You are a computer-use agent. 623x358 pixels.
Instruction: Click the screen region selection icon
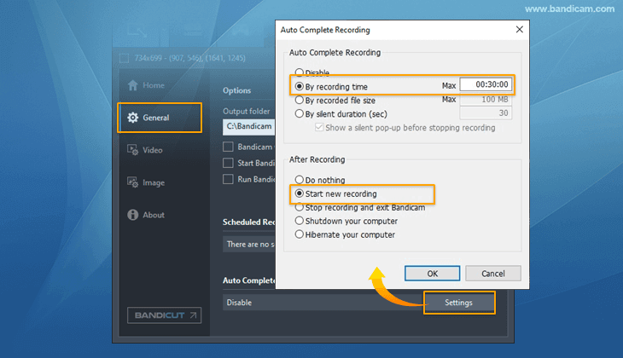coord(125,58)
